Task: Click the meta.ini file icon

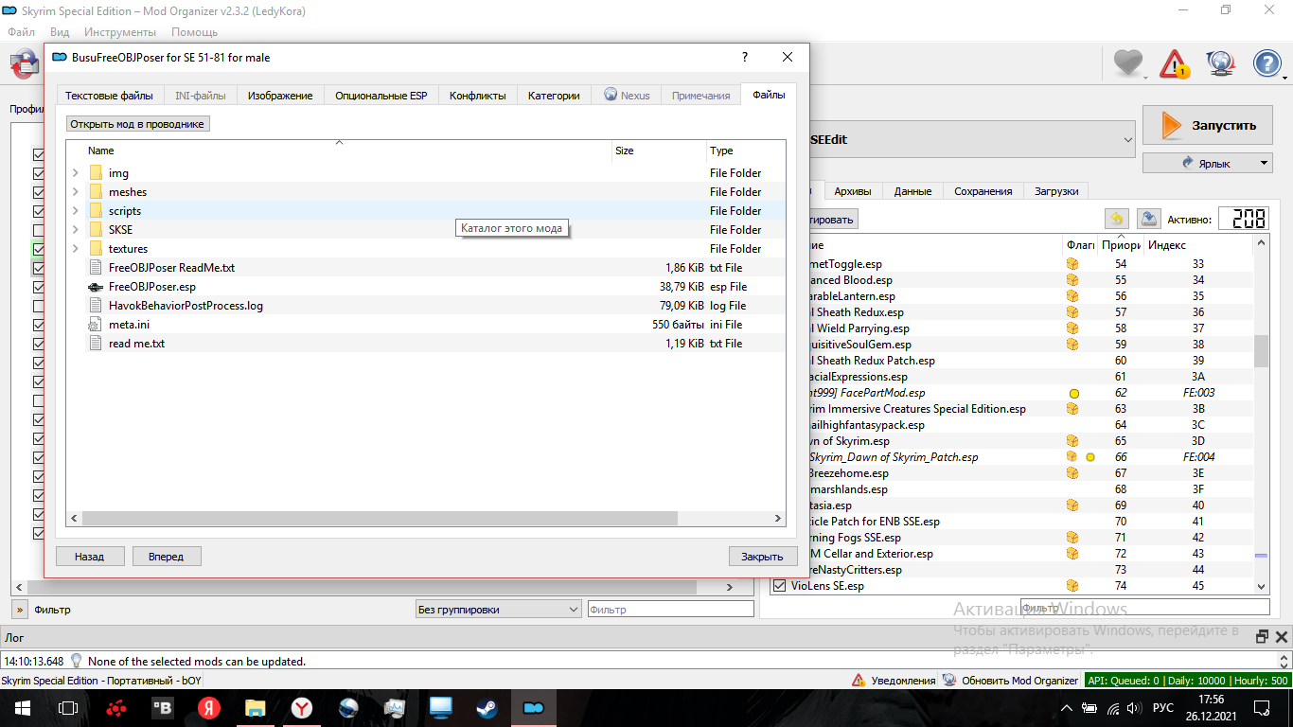Action: pyautogui.click(x=95, y=325)
